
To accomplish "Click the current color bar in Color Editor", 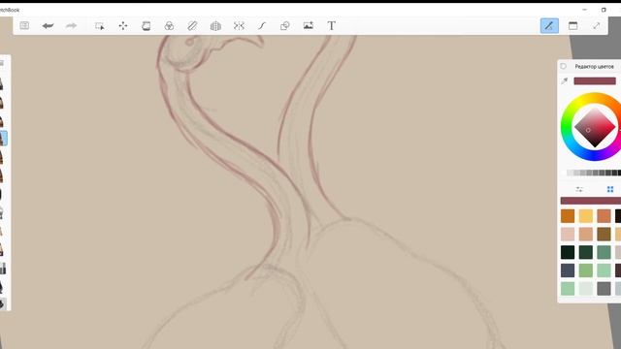I will [x=595, y=81].
